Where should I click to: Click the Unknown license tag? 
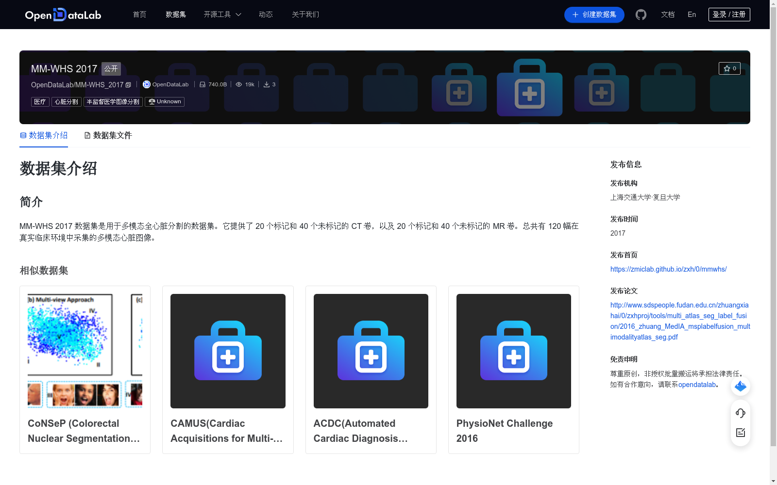(x=165, y=102)
